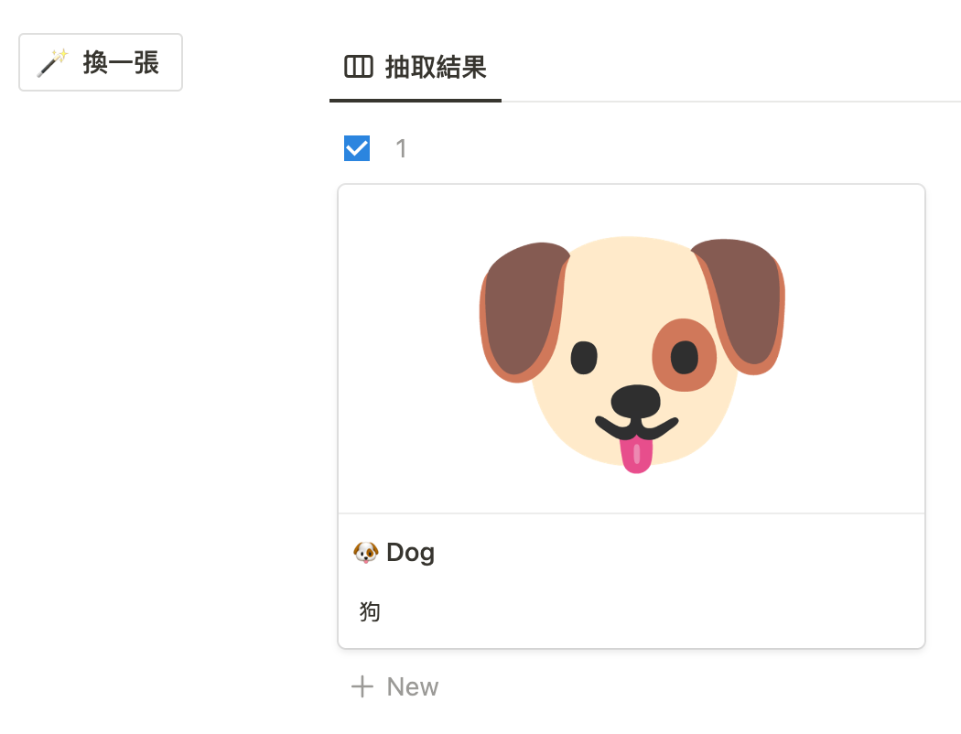Viewport: 961px width, 734px height.
Task: Click the dog emoji icon next to Dog title
Action: (x=364, y=552)
